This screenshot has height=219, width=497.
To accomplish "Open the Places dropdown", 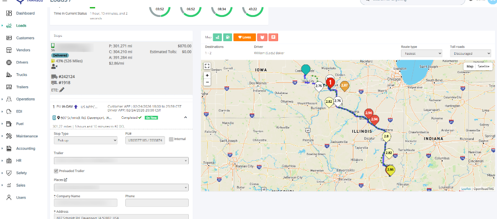I will point(121,188).
